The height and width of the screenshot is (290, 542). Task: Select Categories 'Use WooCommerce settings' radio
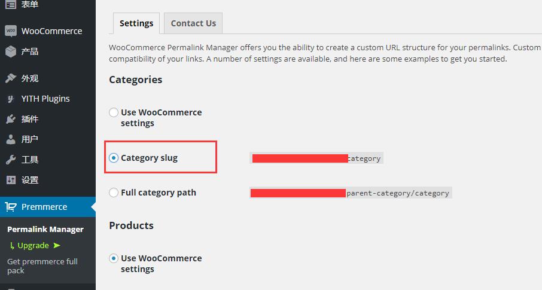[x=114, y=112]
